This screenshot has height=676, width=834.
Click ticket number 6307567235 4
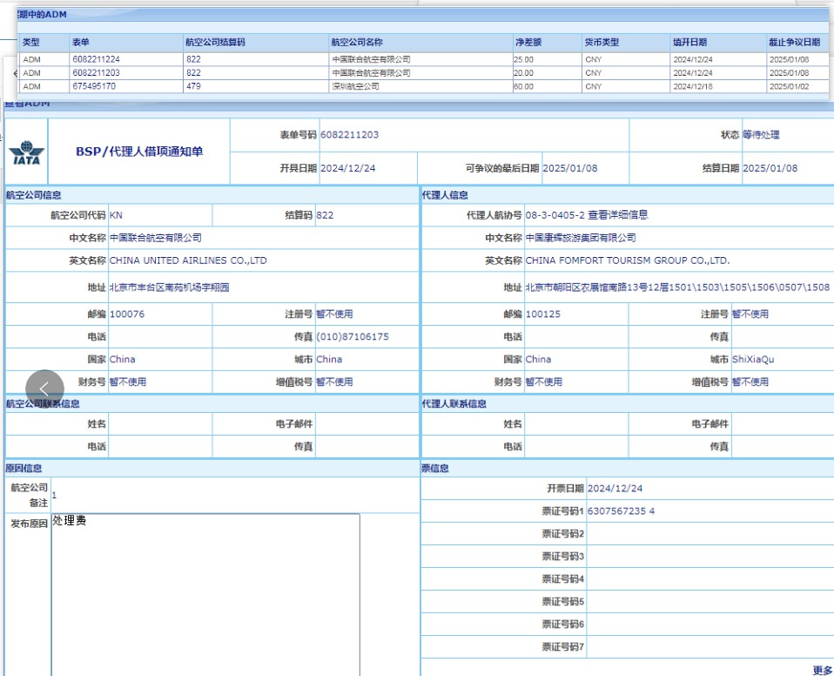pos(621,511)
